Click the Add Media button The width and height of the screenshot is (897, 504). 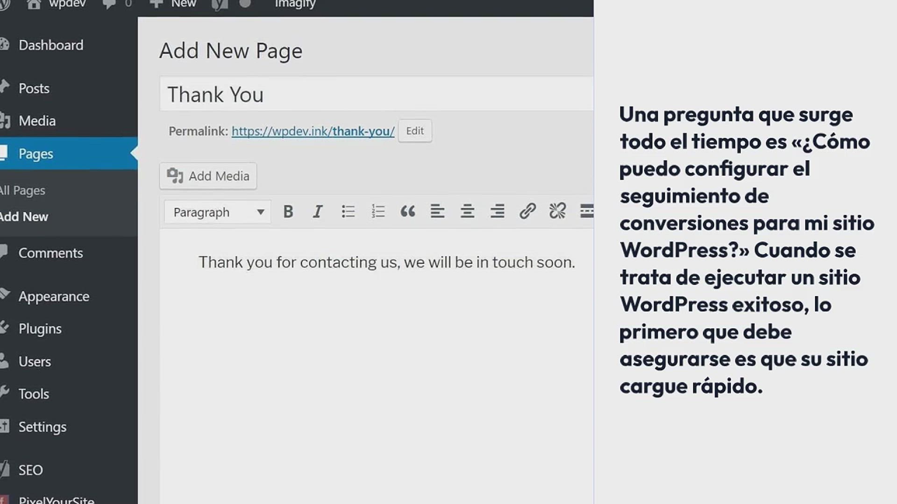click(208, 176)
